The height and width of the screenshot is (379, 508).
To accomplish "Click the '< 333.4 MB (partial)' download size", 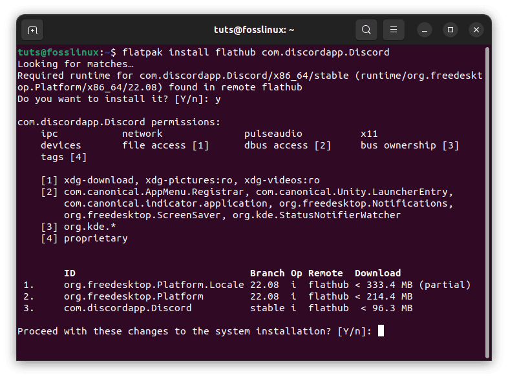I will pos(413,285).
